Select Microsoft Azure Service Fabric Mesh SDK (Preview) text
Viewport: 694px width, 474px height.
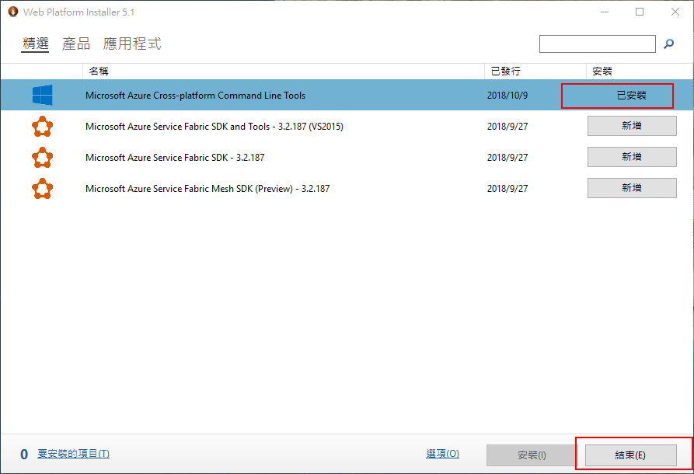(x=208, y=189)
